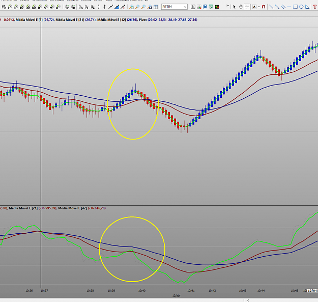This screenshot has width=318, height=302.
Task: Expand the toolbar overflow chevron
Action: coord(227,6)
